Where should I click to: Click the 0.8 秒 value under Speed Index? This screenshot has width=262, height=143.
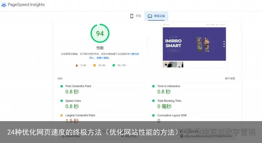pyautogui.click(x=72, y=106)
